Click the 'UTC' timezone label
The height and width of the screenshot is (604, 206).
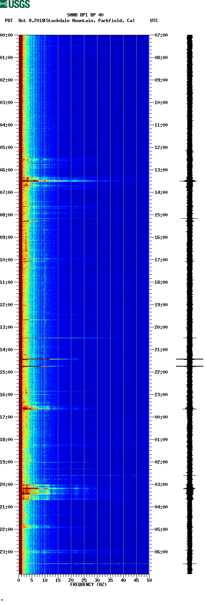(x=154, y=21)
